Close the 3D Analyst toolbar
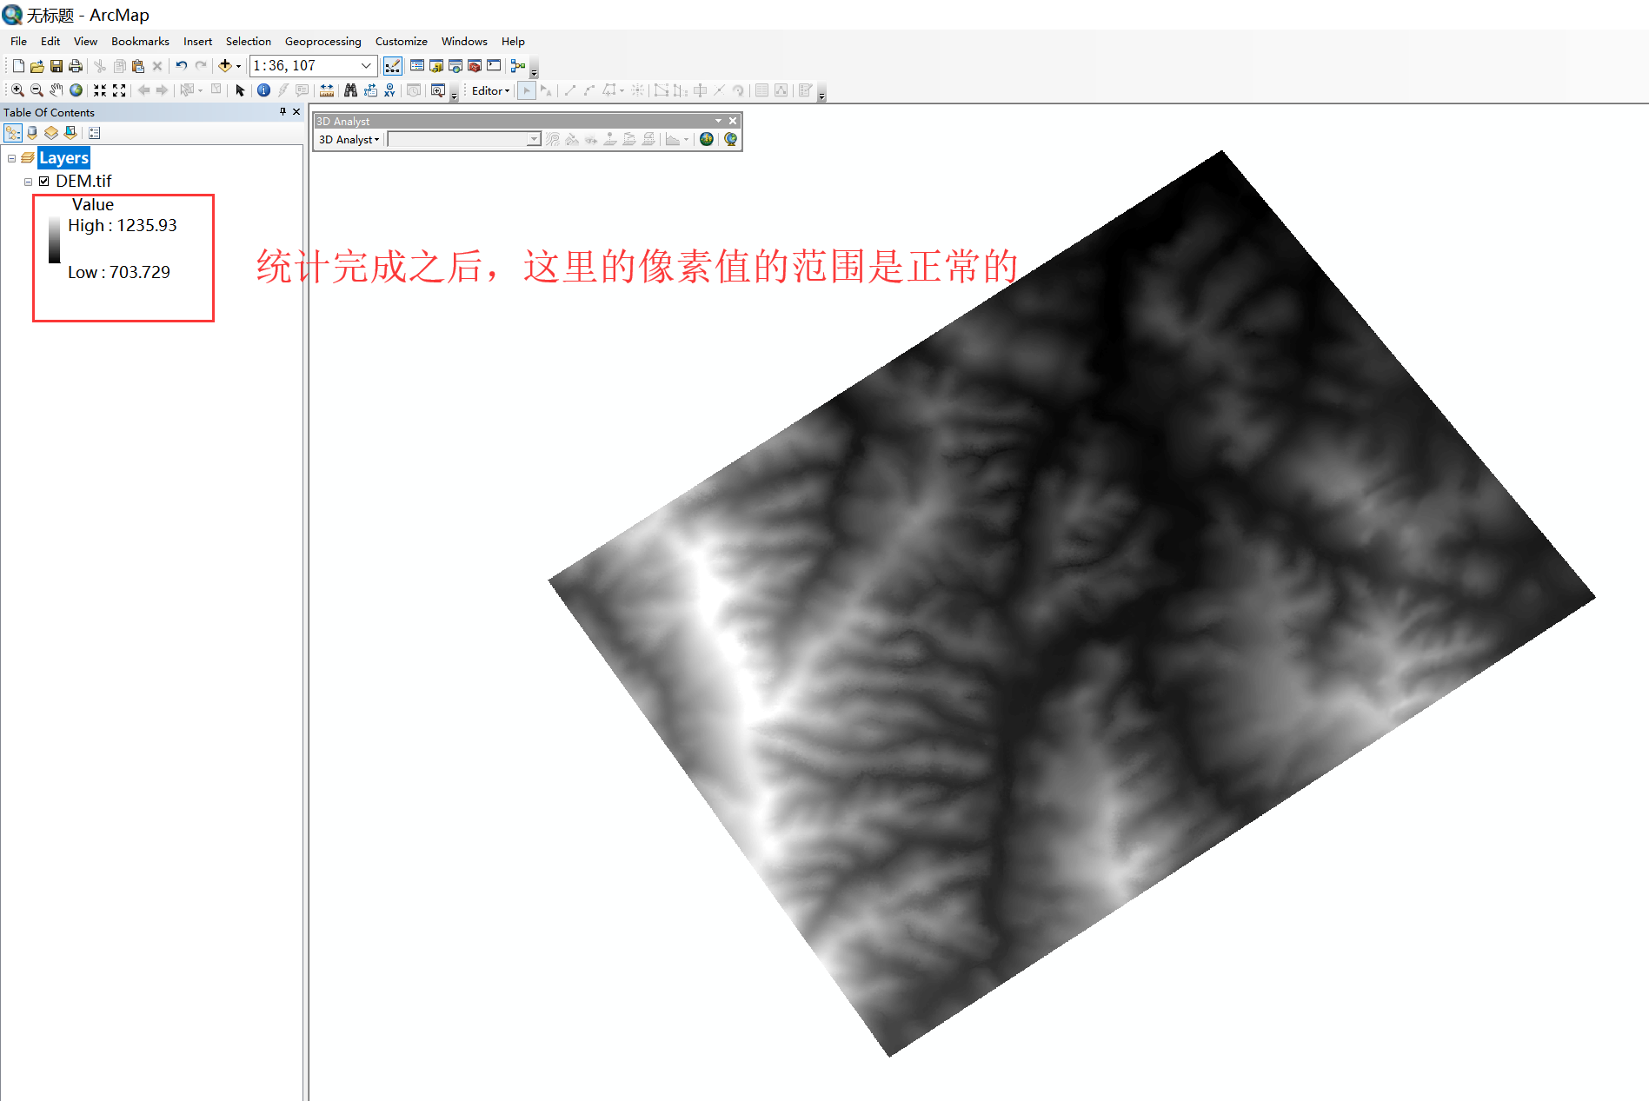This screenshot has height=1101, width=1649. [733, 121]
